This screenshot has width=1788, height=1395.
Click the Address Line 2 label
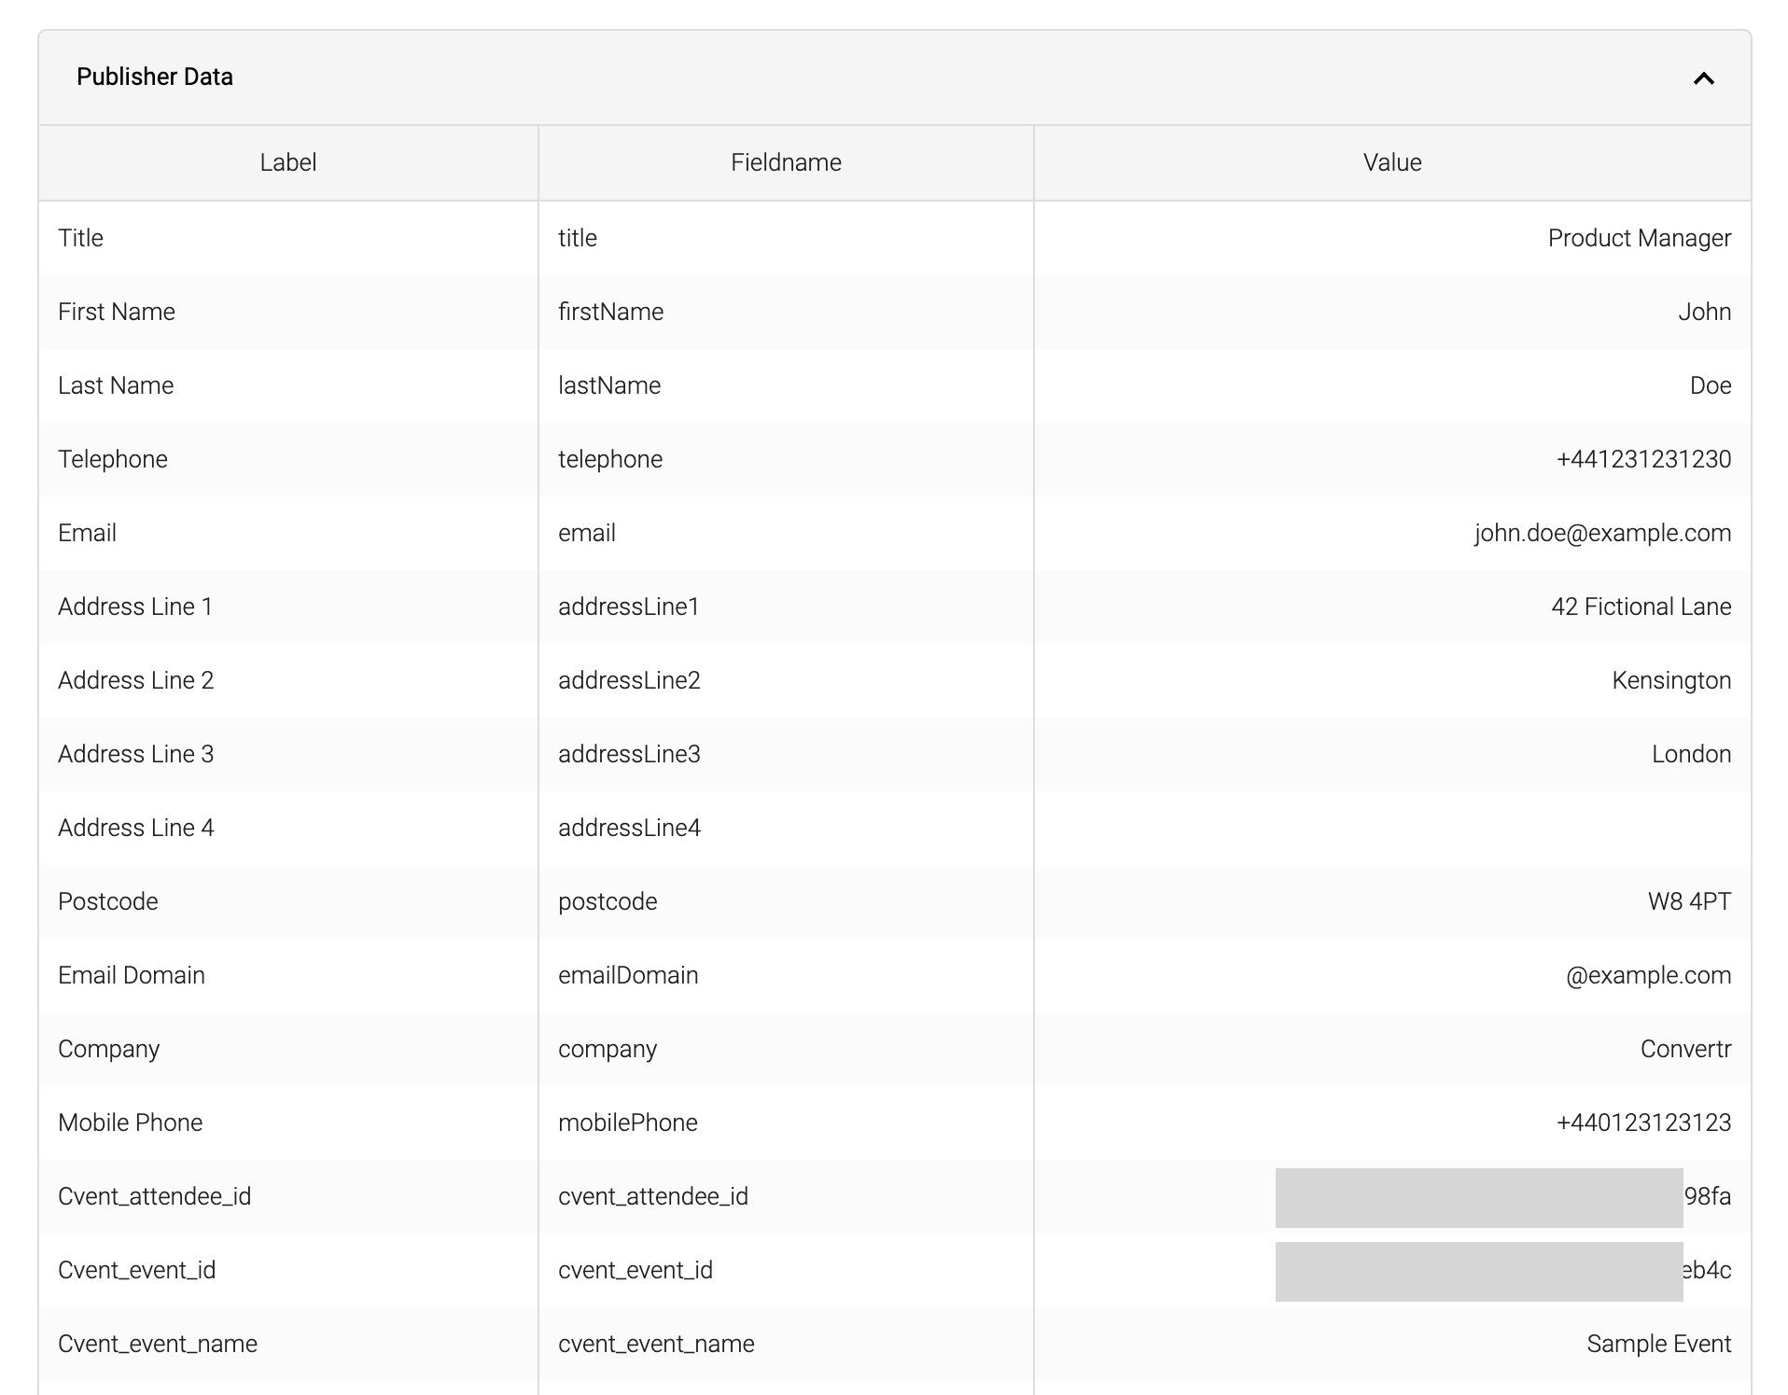click(x=136, y=680)
